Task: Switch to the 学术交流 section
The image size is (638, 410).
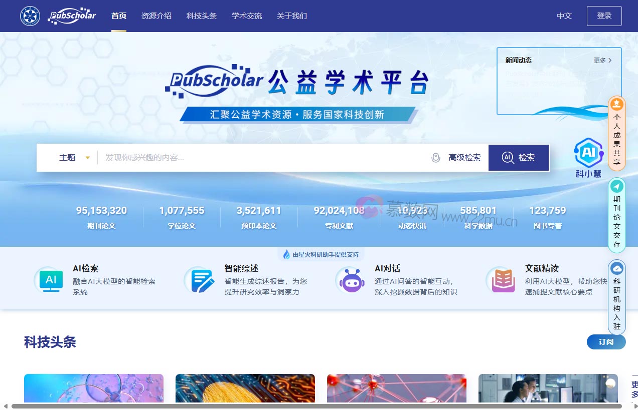Action: pyautogui.click(x=246, y=16)
